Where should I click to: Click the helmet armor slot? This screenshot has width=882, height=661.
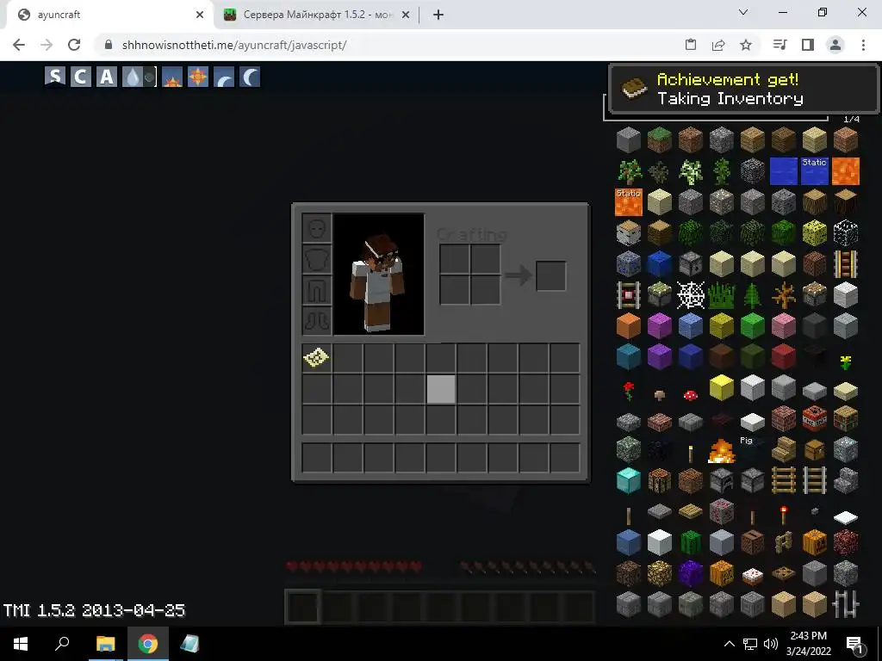pos(317,229)
